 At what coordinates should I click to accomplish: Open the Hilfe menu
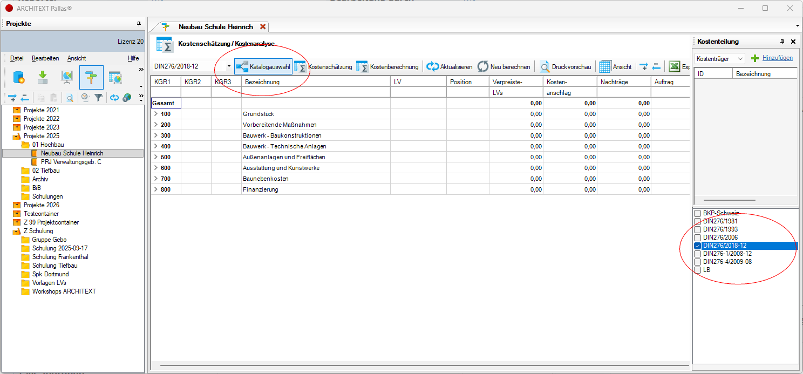point(133,58)
